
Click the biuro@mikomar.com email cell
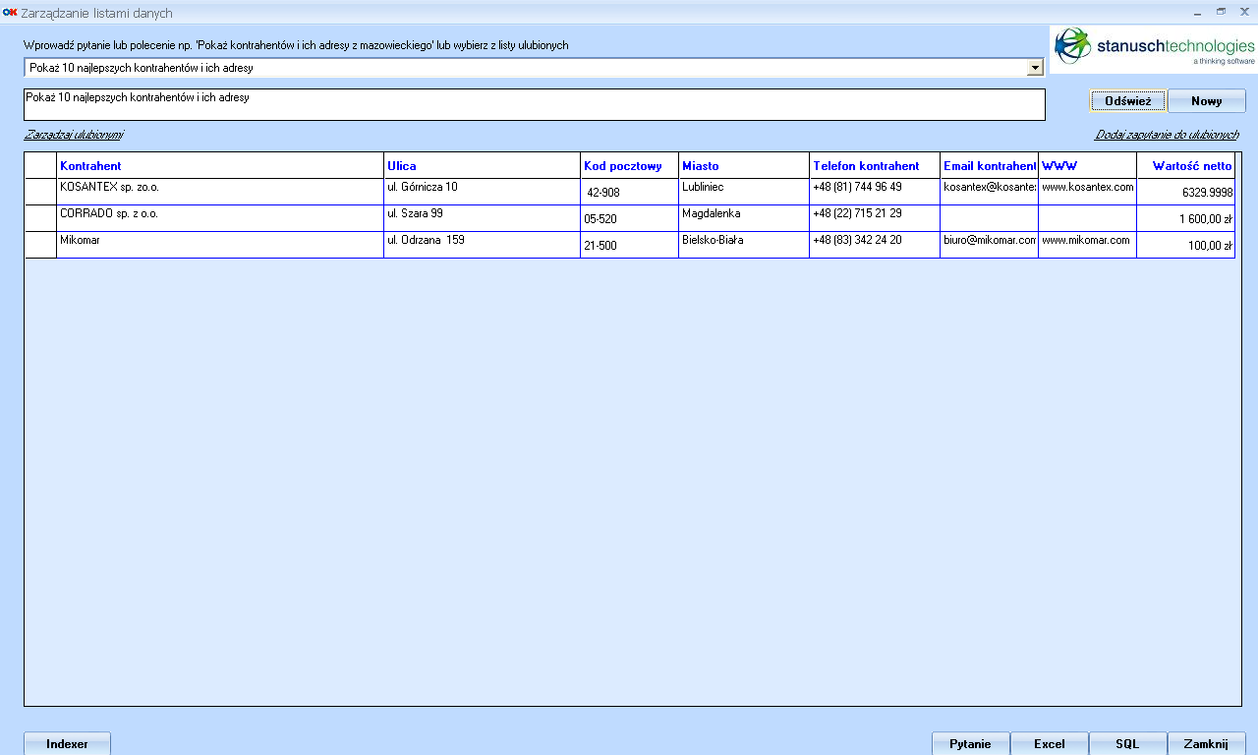tap(990, 245)
